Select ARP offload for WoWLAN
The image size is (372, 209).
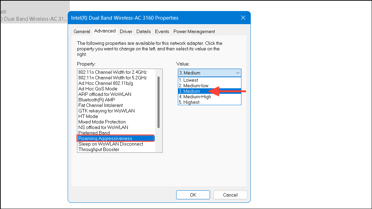pyautogui.click(x=116, y=94)
